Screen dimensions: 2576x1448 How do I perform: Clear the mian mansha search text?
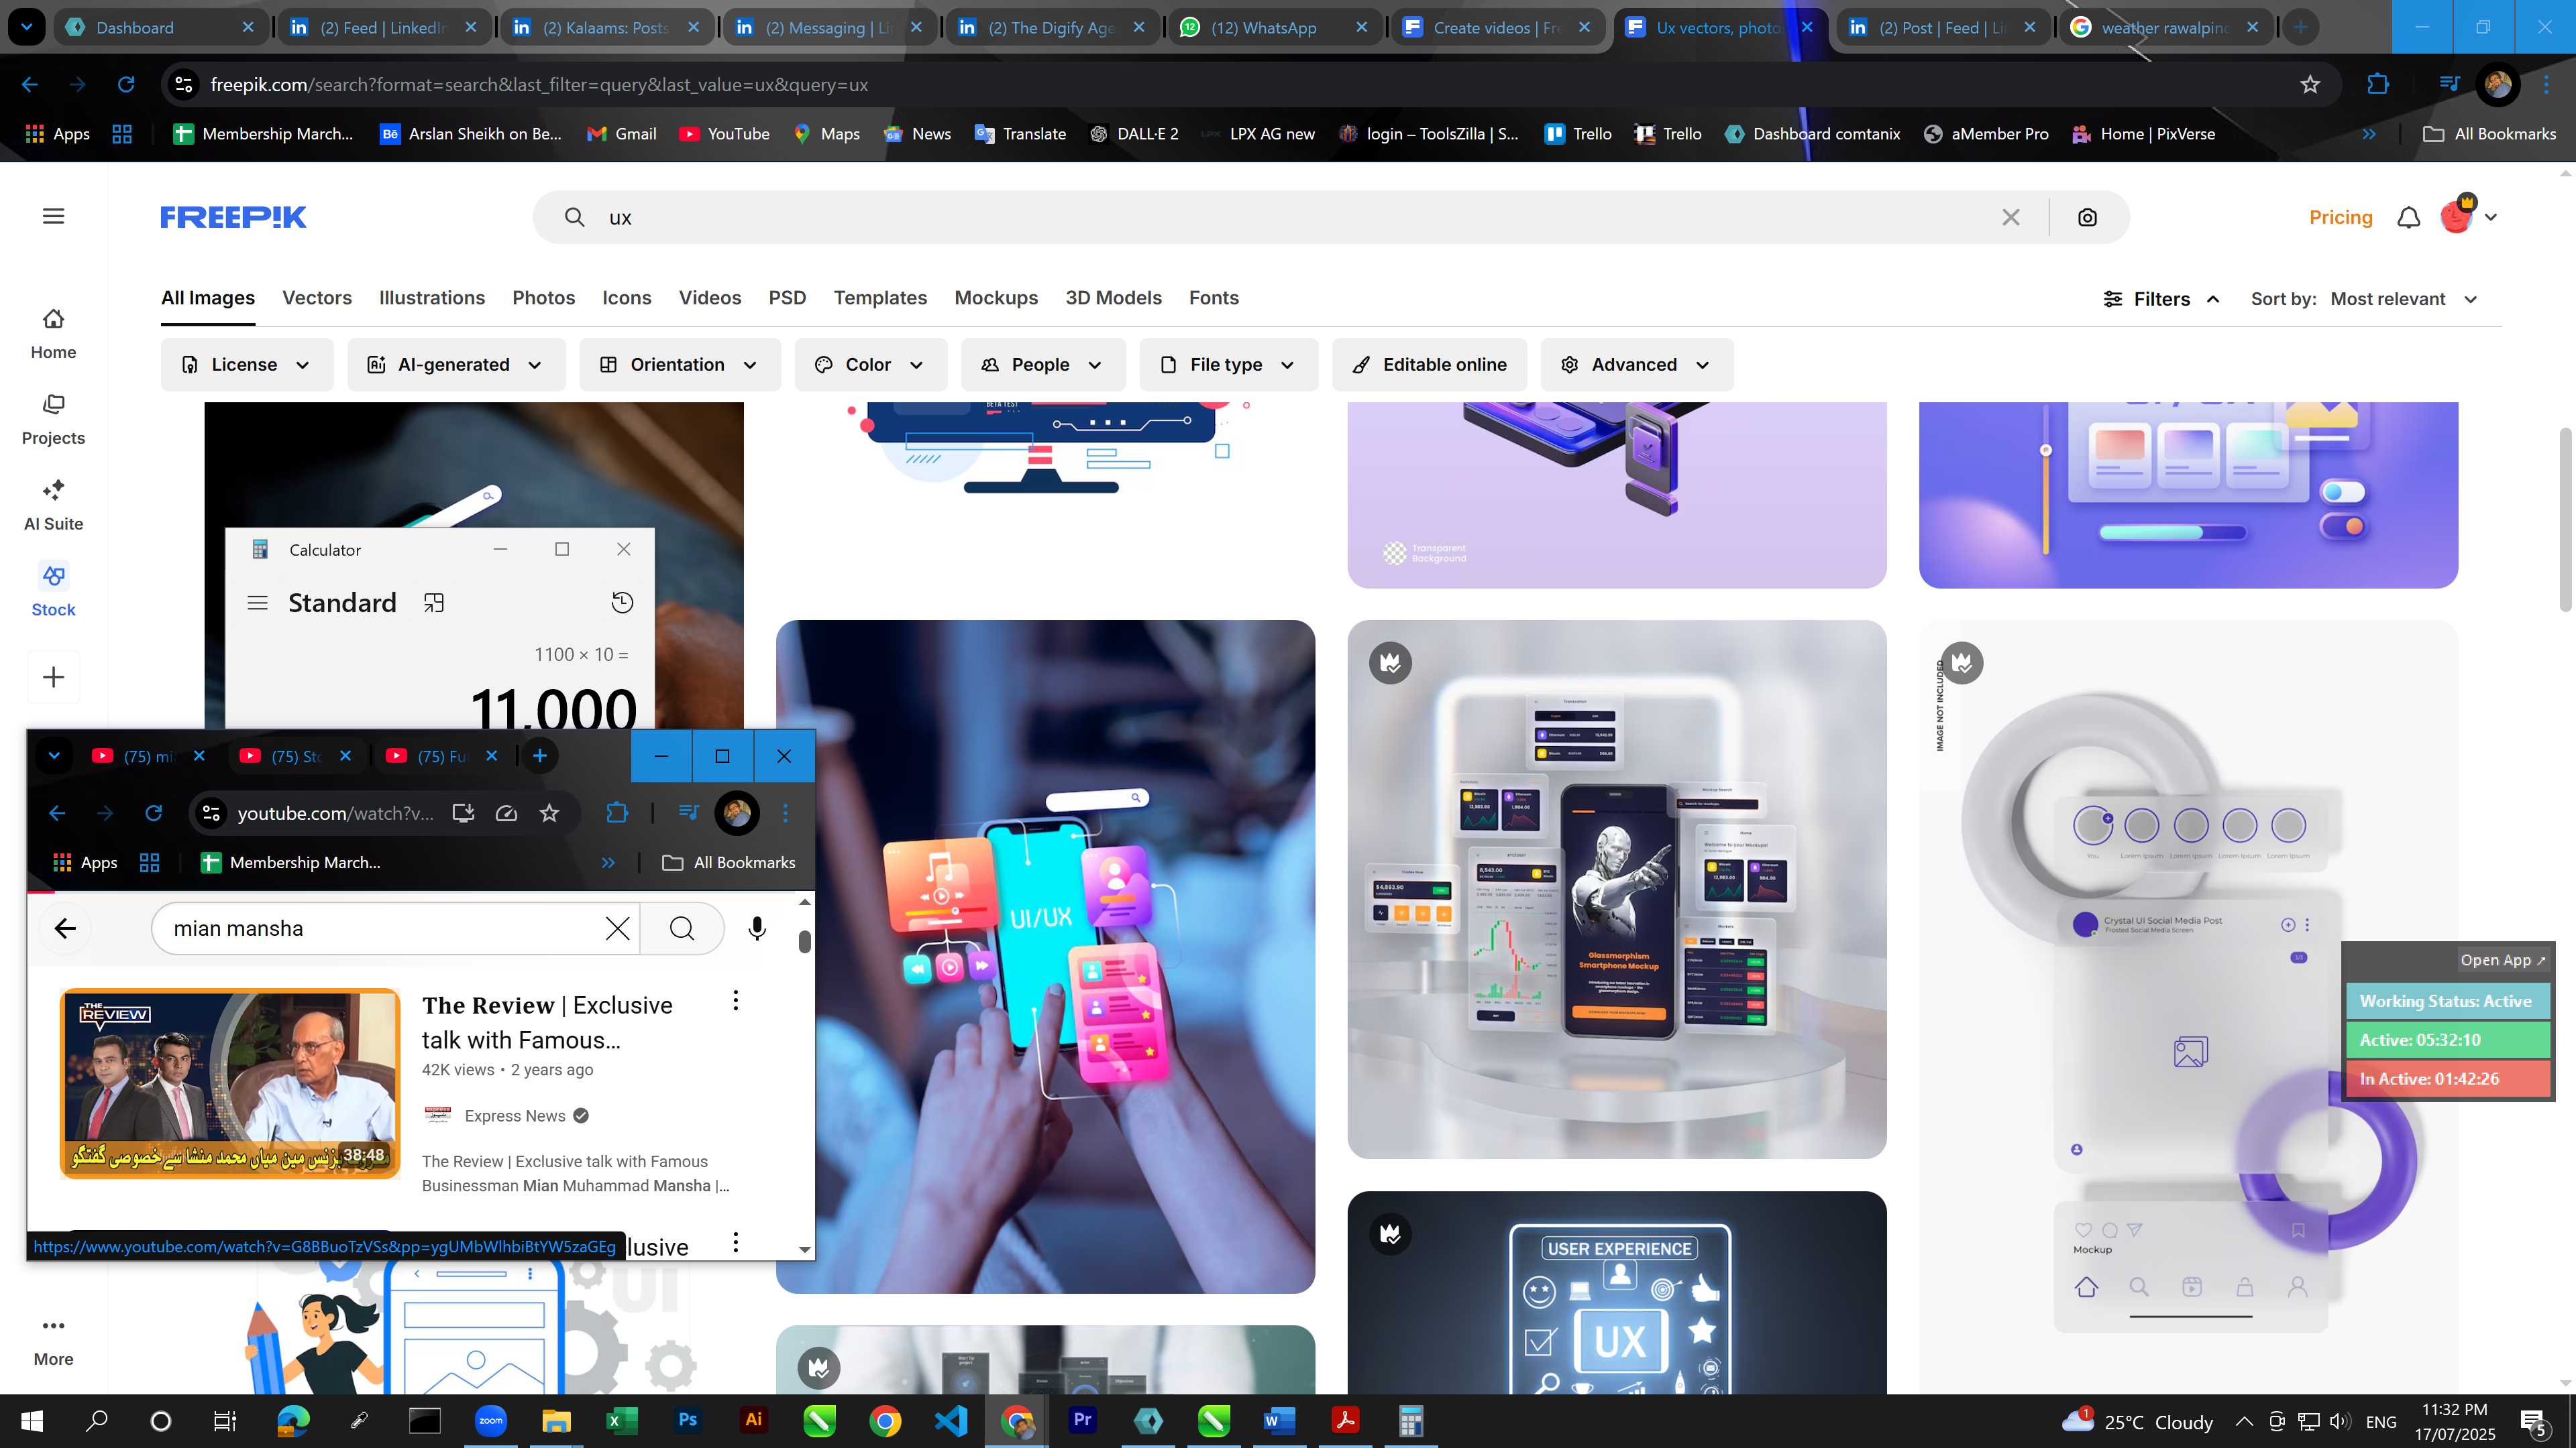pos(617,928)
